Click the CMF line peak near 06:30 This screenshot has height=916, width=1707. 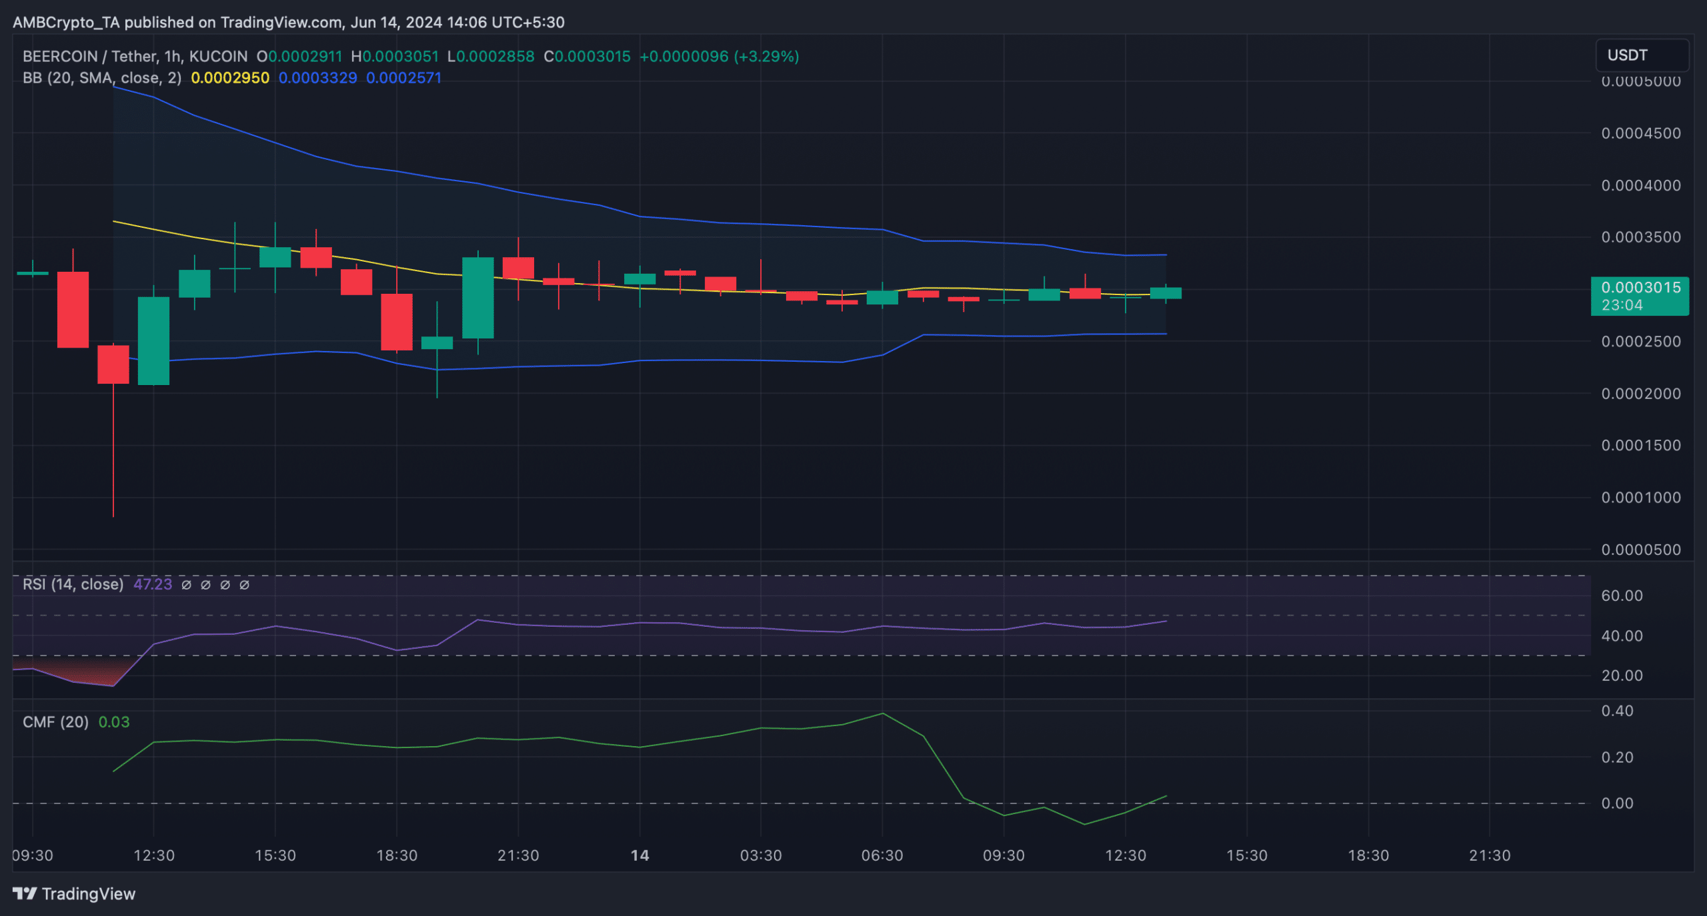[x=882, y=713]
